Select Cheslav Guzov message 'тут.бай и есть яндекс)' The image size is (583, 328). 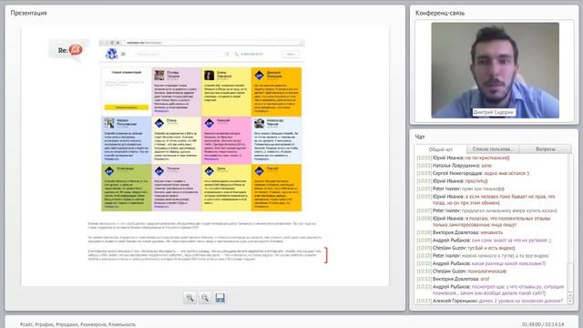(491, 248)
